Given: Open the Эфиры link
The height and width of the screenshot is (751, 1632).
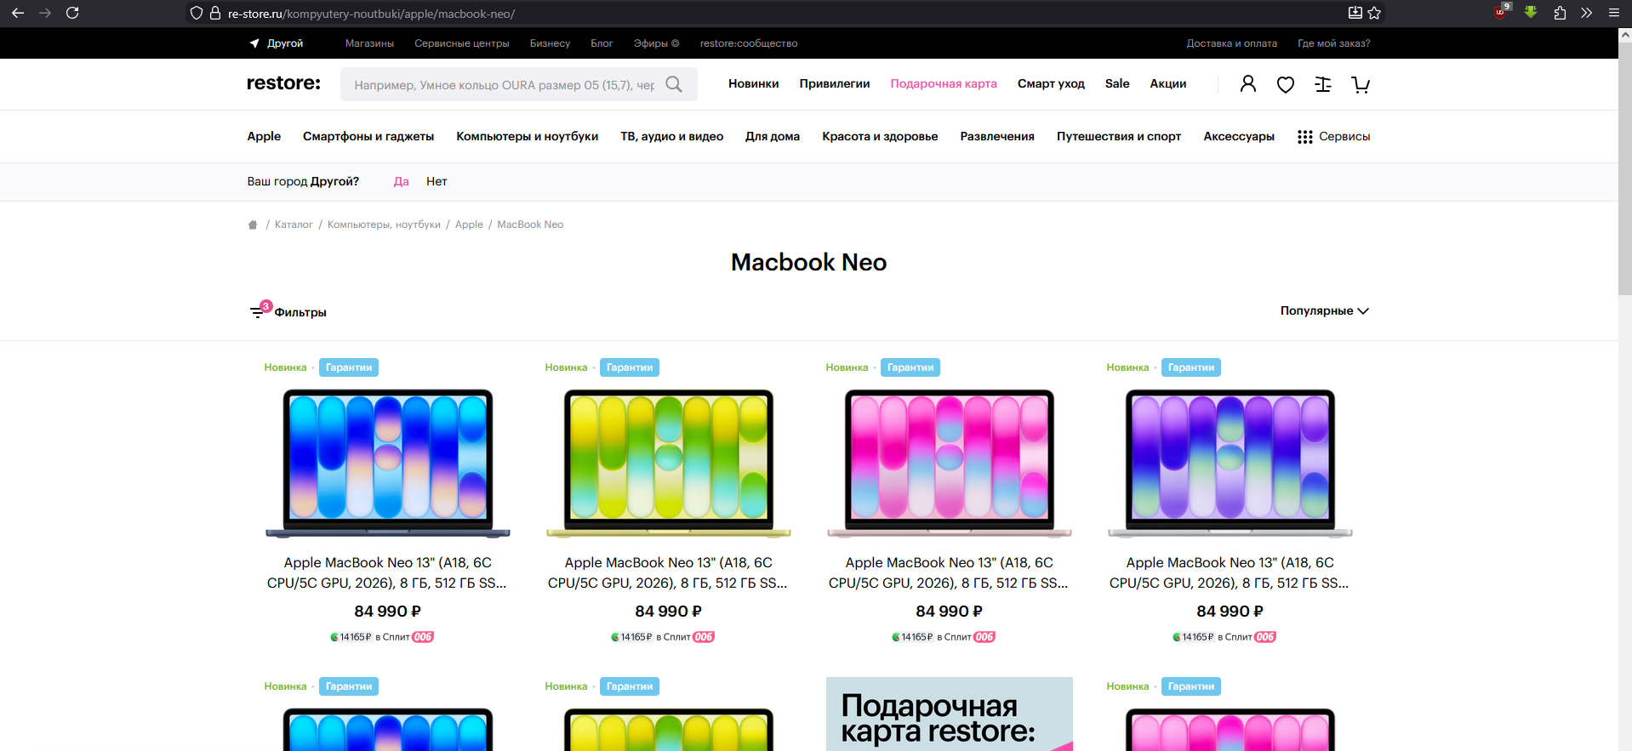Looking at the screenshot, I should (656, 43).
